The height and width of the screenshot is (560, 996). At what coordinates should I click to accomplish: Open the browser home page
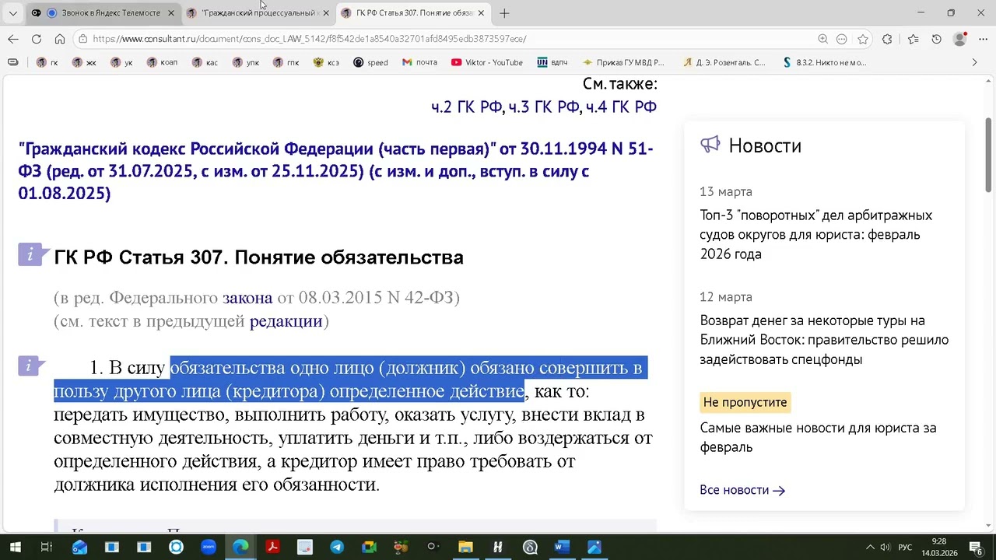pyautogui.click(x=60, y=39)
